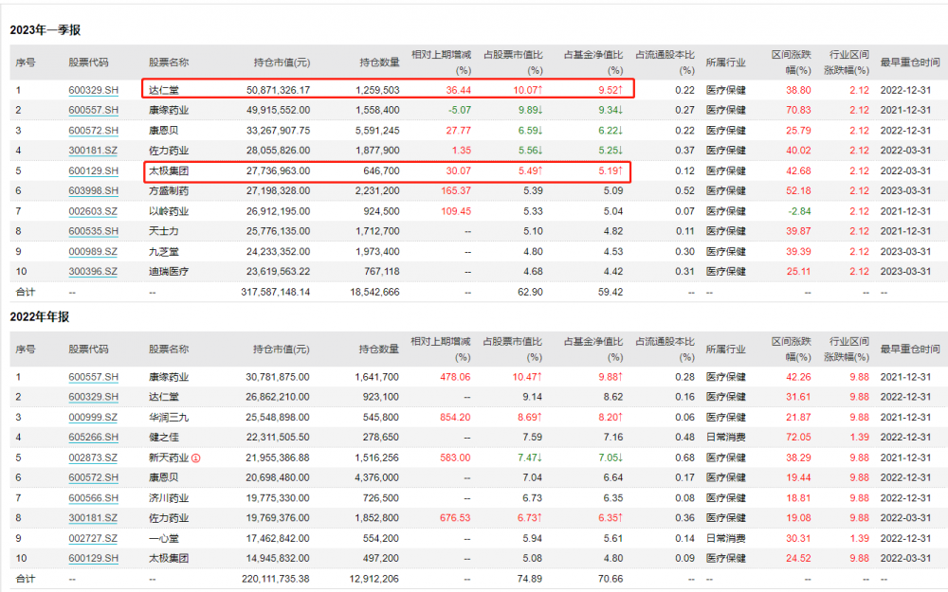Viewport: 948px width, 592px height.
Task: Click 股票名称 header in 2023年一季报 table
Action: click(169, 63)
